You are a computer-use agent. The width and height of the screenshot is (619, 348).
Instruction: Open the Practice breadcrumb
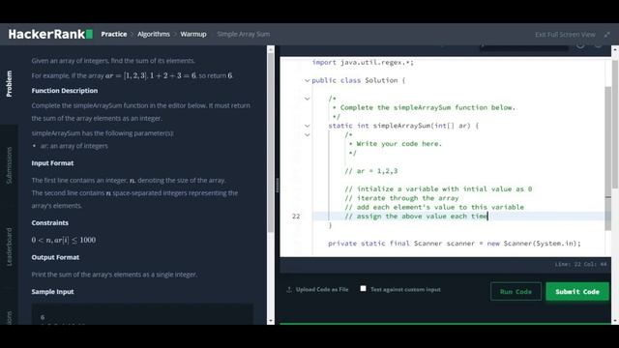[114, 35]
